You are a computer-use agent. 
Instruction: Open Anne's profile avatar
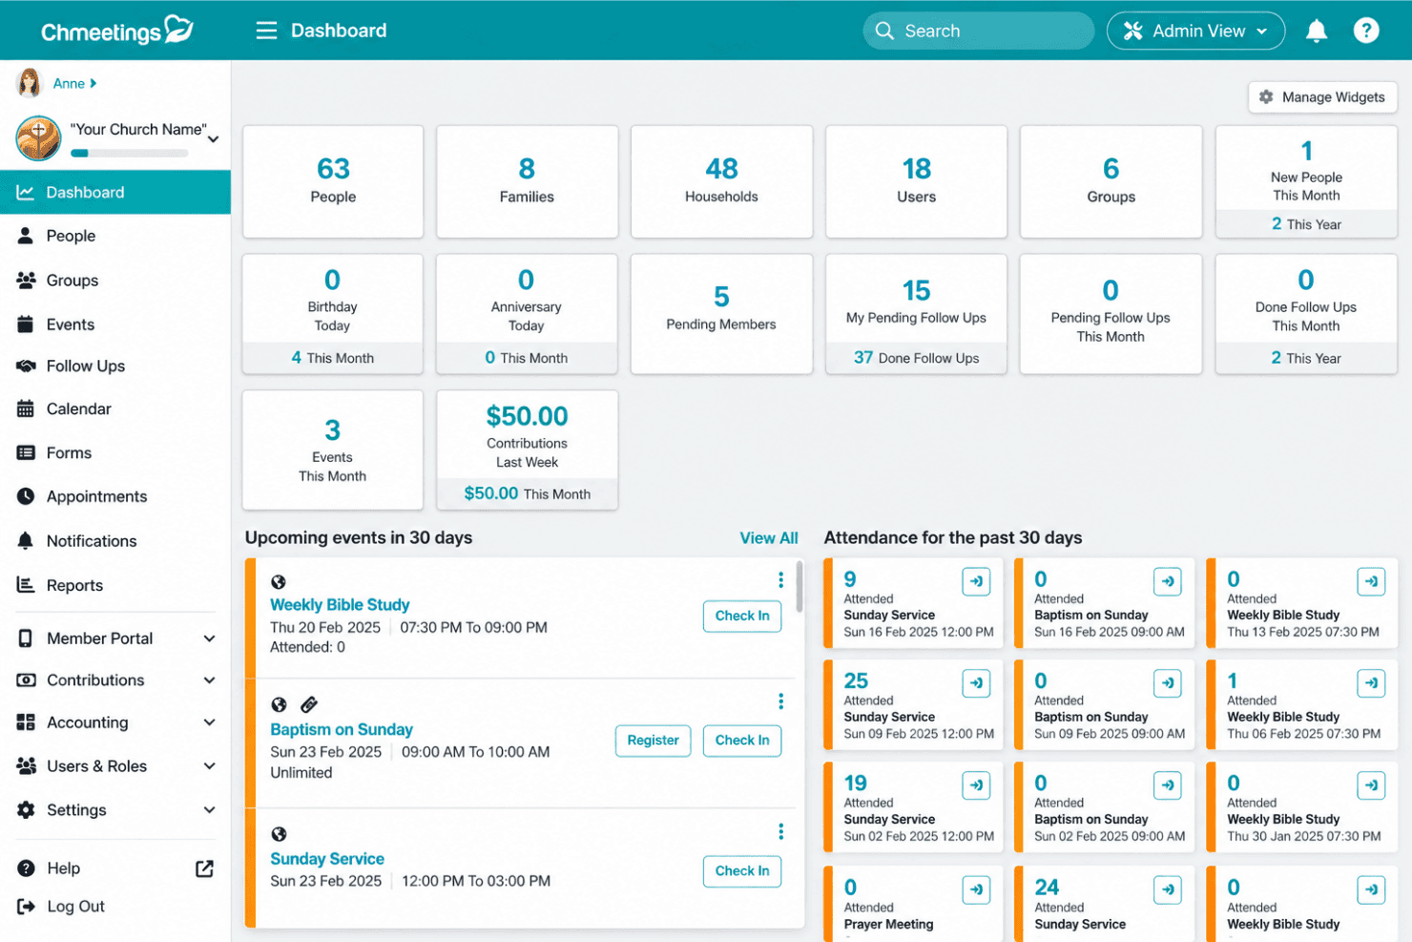pos(30,83)
